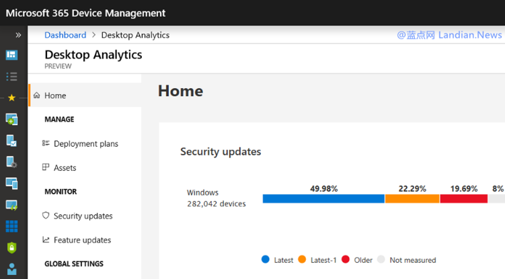Click the Deployment plans list icon
Viewport: 505px width, 279px height.
46,143
